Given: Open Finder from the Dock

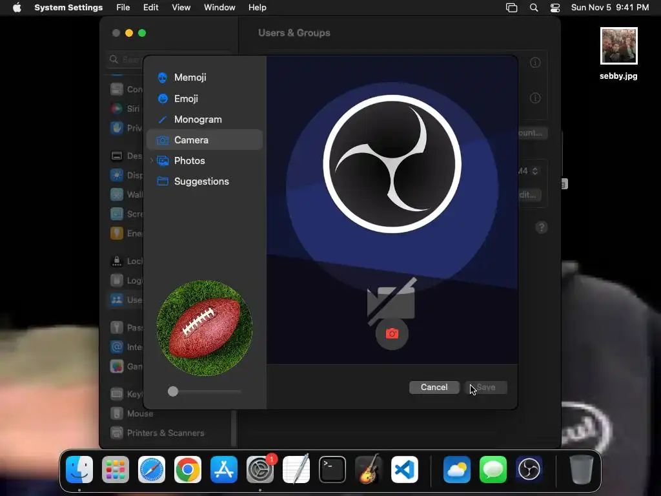Looking at the screenshot, I should click(x=79, y=470).
